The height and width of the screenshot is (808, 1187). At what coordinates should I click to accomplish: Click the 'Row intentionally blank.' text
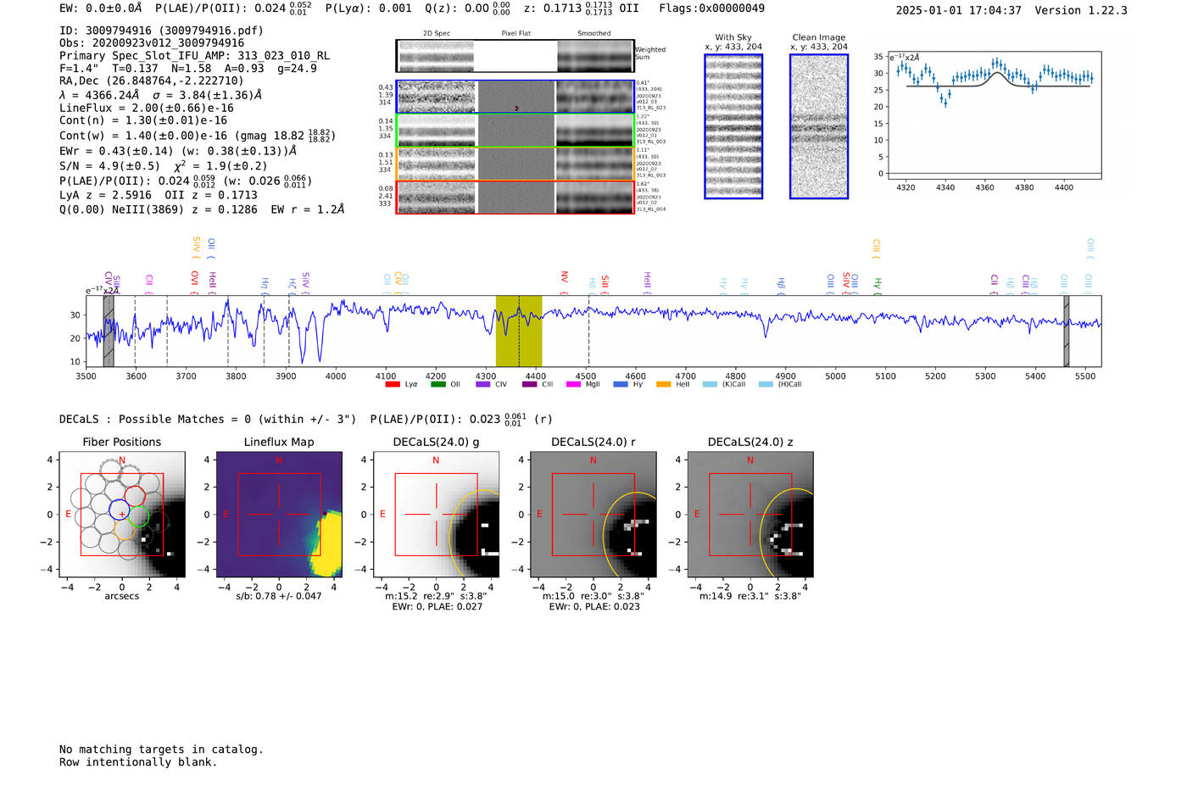[138, 762]
